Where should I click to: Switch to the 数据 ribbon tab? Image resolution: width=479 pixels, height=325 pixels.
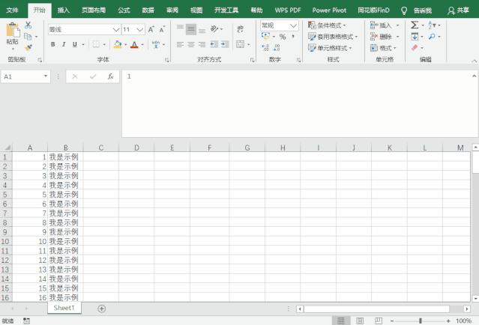pyautogui.click(x=148, y=10)
